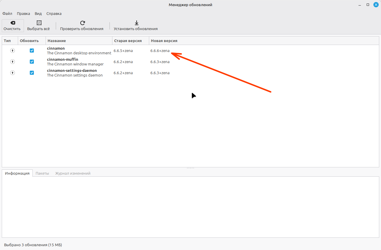The width and height of the screenshot is (381, 250).
Task: Uncheck the cinnamon update checkbox
Action: pos(32,51)
